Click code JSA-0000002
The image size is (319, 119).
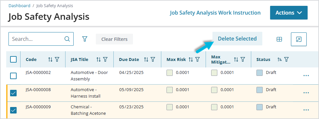pos(38,72)
